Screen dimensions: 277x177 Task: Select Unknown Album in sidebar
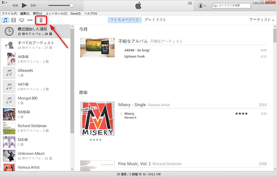[35, 155]
